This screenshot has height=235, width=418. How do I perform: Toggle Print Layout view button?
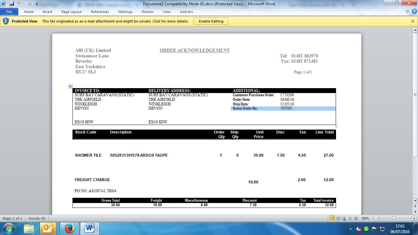[x=332, y=218]
